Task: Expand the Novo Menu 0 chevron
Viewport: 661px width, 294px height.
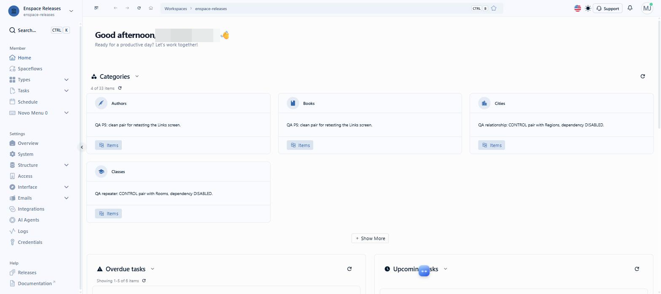Action: click(x=67, y=113)
